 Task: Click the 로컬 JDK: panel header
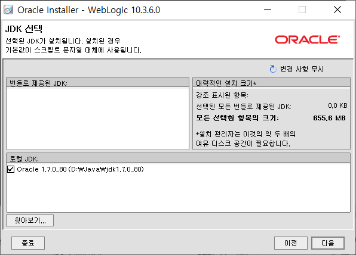point(178,158)
